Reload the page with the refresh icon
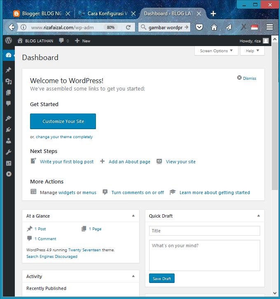Image resolution: width=280 pixels, height=299 pixels. pyautogui.click(x=128, y=27)
